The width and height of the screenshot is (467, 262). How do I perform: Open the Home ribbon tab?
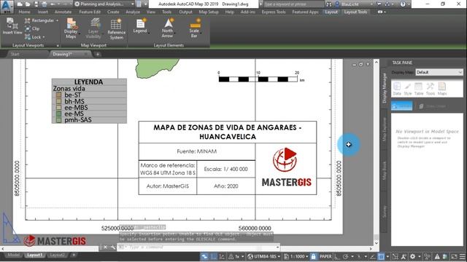click(x=24, y=12)
